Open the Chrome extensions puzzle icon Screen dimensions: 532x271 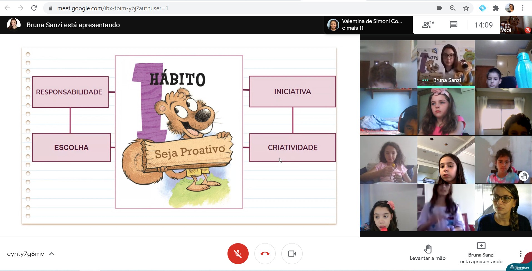[x=496, y=8]
